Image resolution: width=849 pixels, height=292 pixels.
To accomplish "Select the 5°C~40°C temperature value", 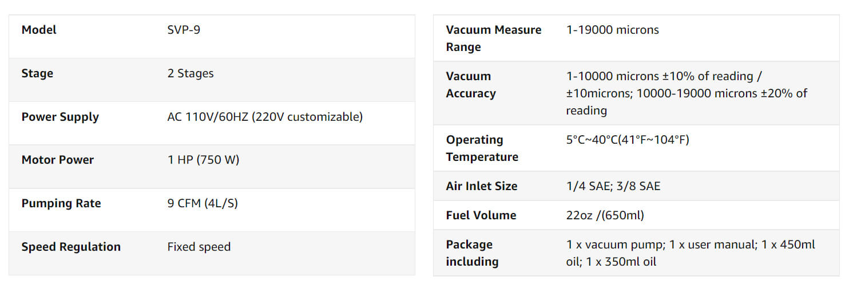I will tap(628, 140).
